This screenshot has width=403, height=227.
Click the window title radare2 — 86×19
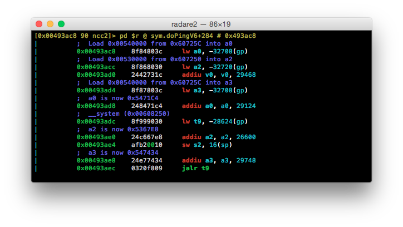tap(201, 24)
